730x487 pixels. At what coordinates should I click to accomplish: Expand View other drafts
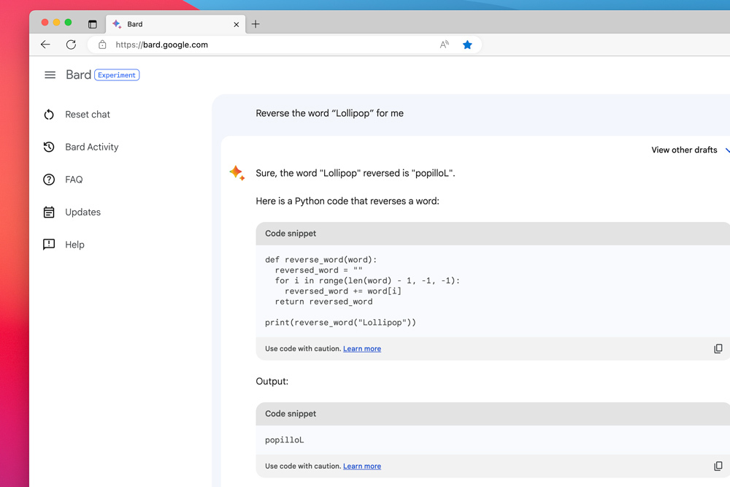coord(690,150)
